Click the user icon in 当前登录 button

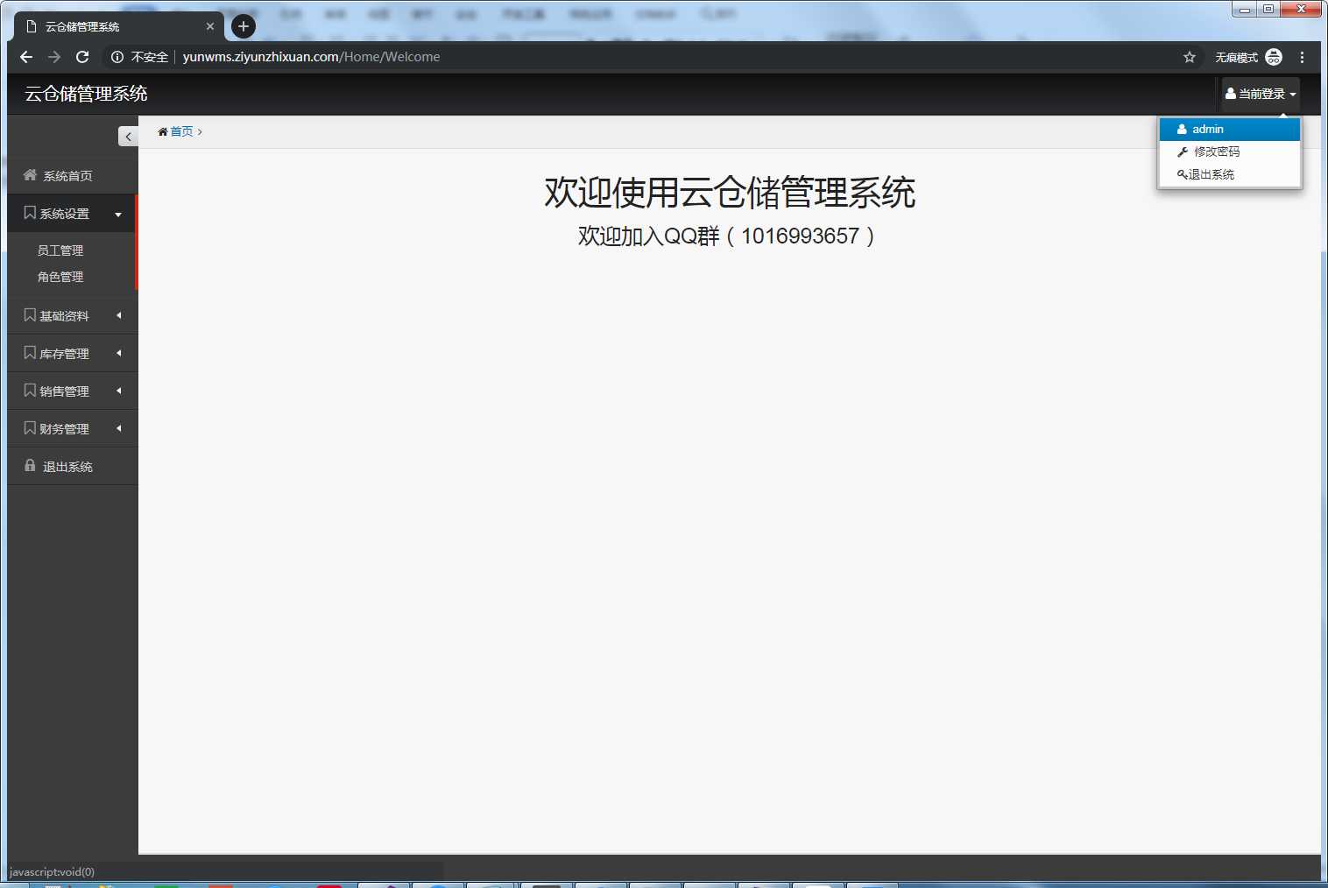tap(1231, 94)
